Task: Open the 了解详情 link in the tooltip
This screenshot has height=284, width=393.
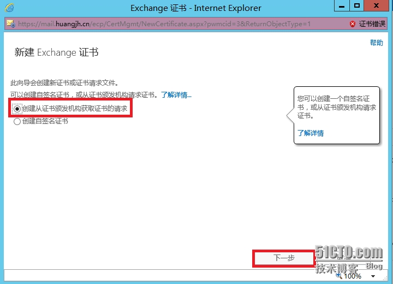Action: click(x=311, y=133)
